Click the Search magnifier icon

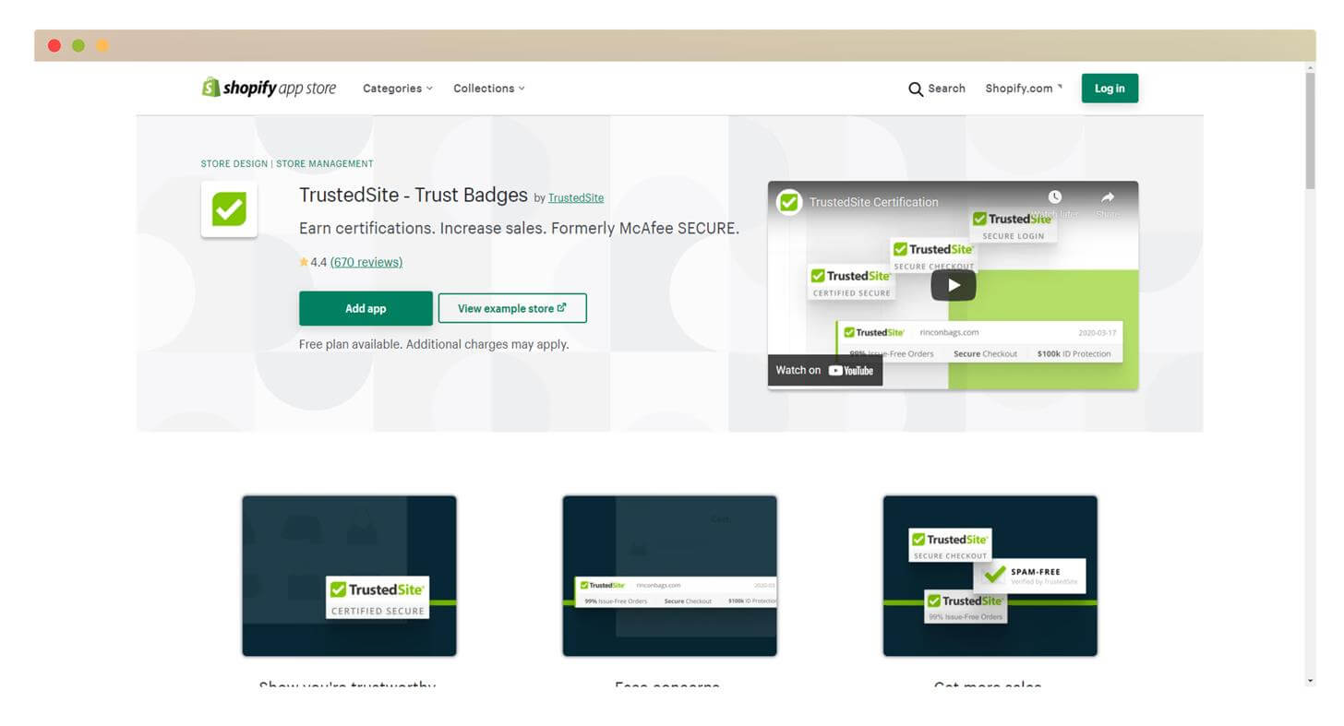click(916, 89)
